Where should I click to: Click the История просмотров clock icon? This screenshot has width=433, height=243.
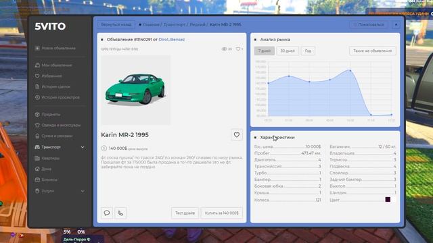coord(37,97)
